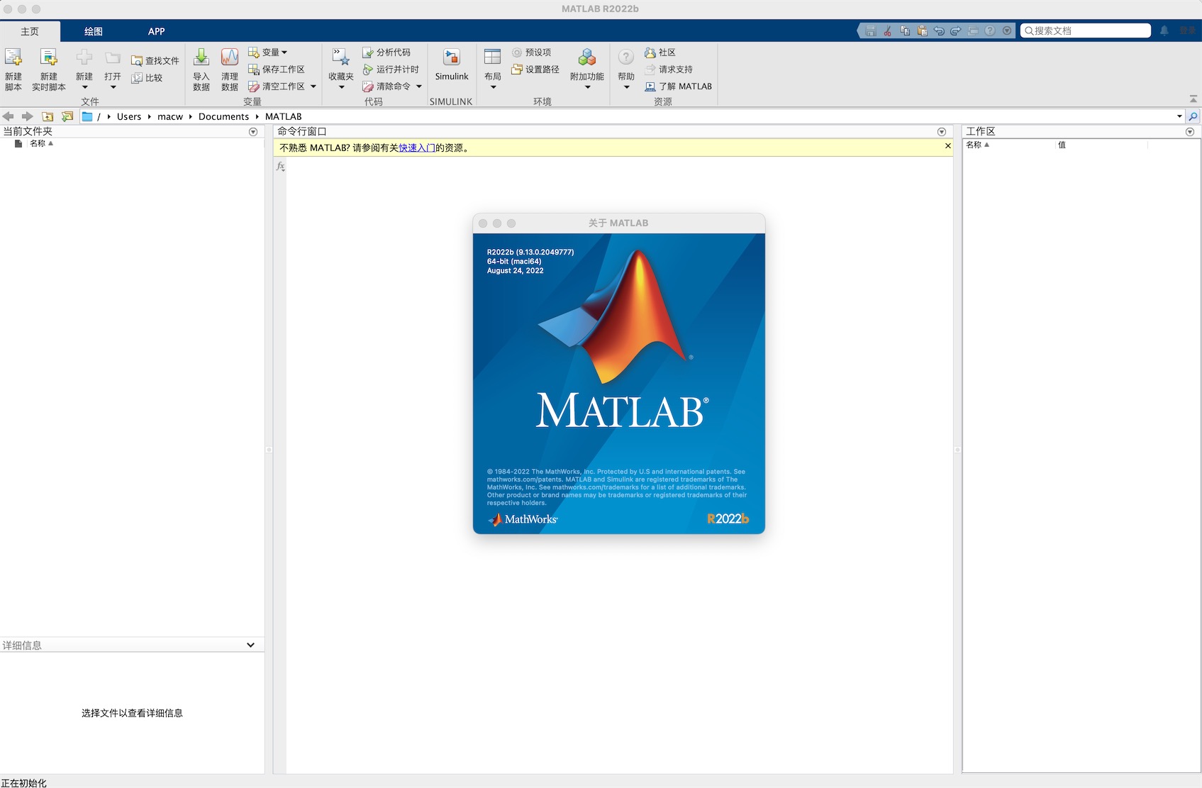Open 预设项 (Preferences)

(x=532, y=52)
